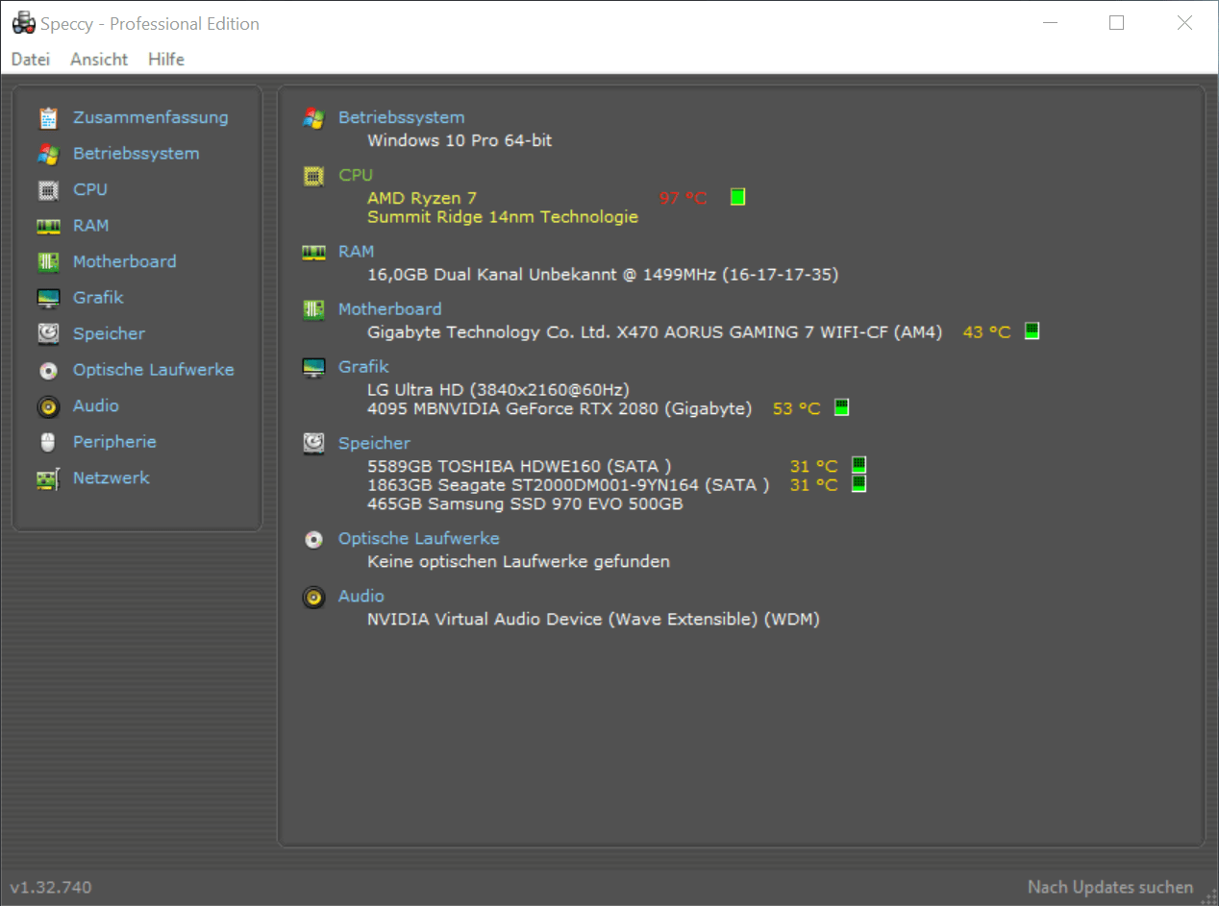Click the Samsung SSD 970 EVO 500GB line

pos(525,503)
